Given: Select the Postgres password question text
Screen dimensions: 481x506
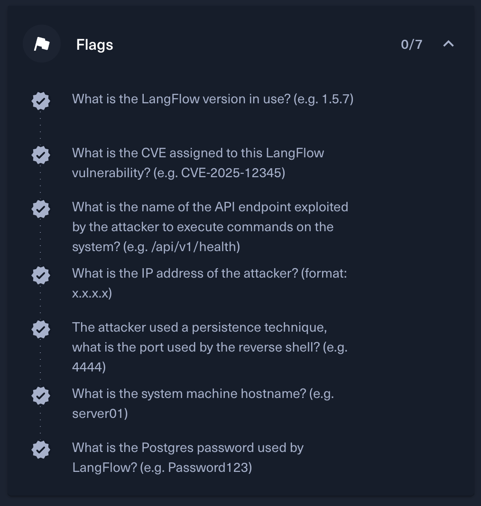Looking at the screenshot, I should click(187, 458).
